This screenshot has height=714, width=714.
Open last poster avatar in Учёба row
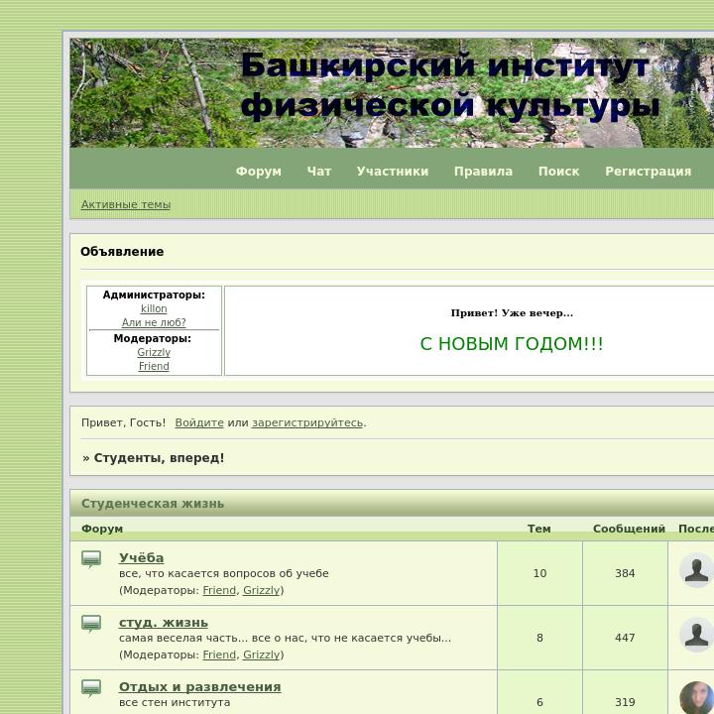pyautogui.click(x=697, y=570)
